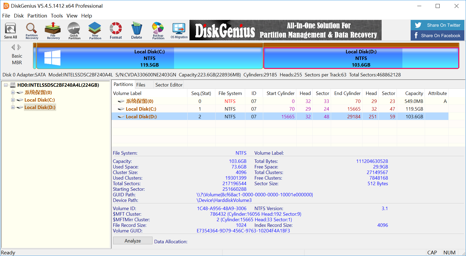Screen dimensions: 466x256
Task: Click Starting Sector value 251660288
Action: coord(234,189)
